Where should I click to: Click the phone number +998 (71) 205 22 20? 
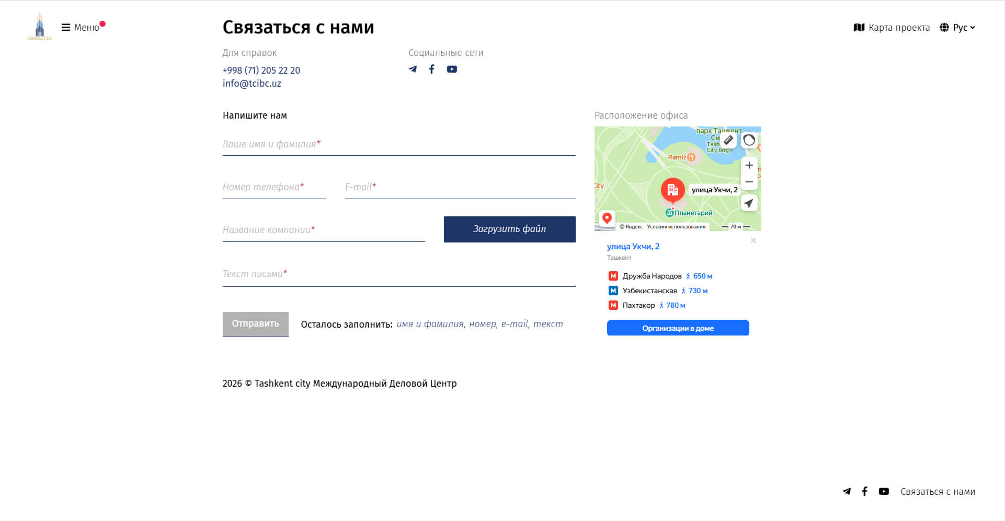[261, 70]
